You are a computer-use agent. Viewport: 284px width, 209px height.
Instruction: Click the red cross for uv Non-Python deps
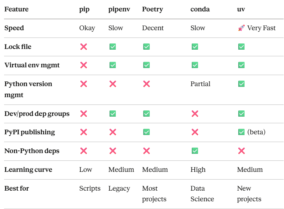(242, 150)
